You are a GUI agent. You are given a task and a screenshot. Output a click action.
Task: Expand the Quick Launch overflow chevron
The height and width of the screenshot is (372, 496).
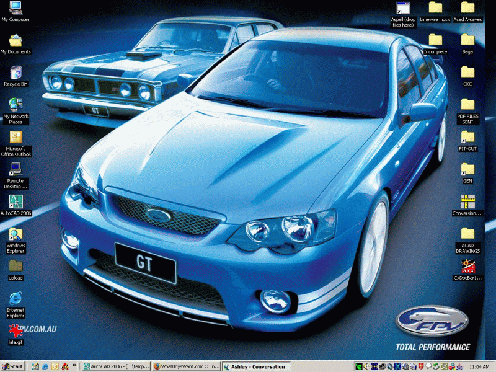[74, 365]
